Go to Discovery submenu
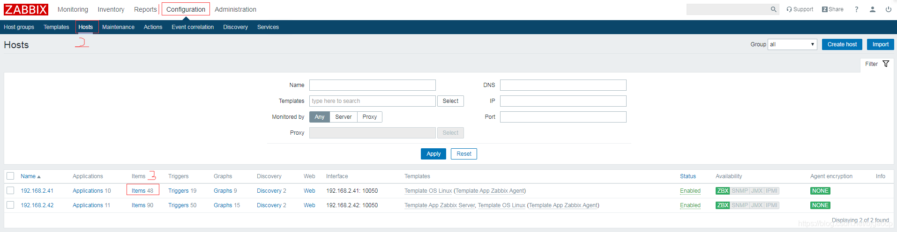The width and height of the screenshot is (897, 232). (235, 27)
